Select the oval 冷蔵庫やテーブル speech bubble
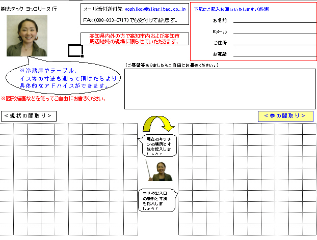This screenshot has height=240, width=317. pyautogui.click(x=64, y=78)
